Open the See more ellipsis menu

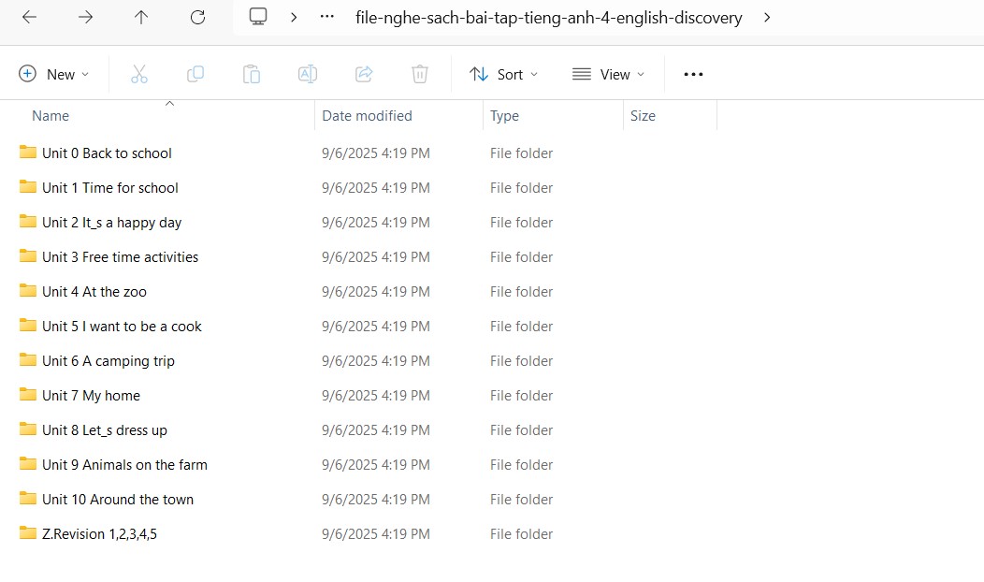pos(693,74)
